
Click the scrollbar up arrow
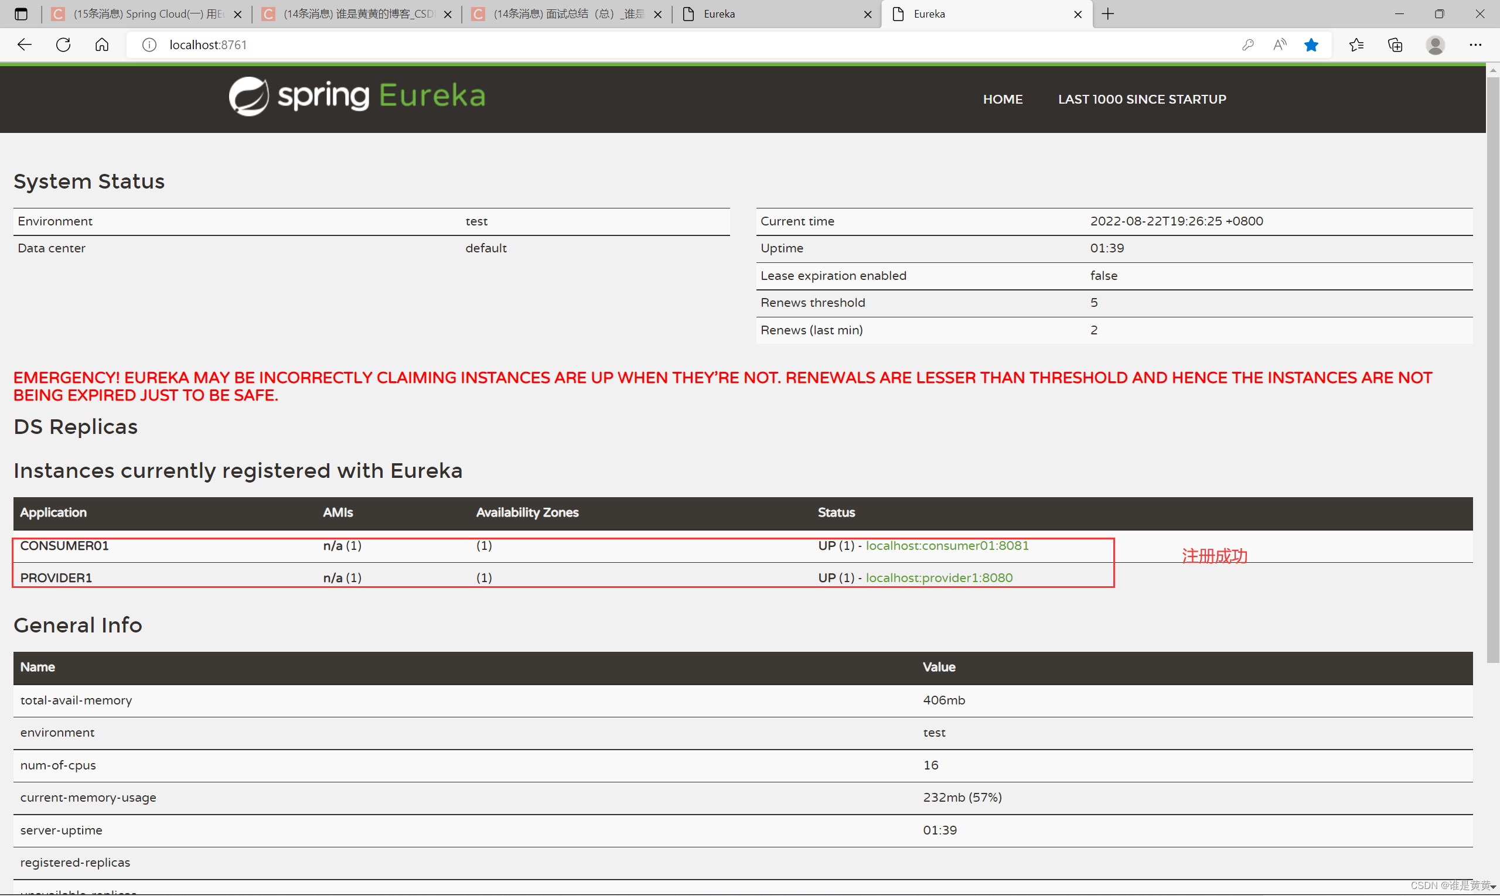click(x=1493, y=70)
